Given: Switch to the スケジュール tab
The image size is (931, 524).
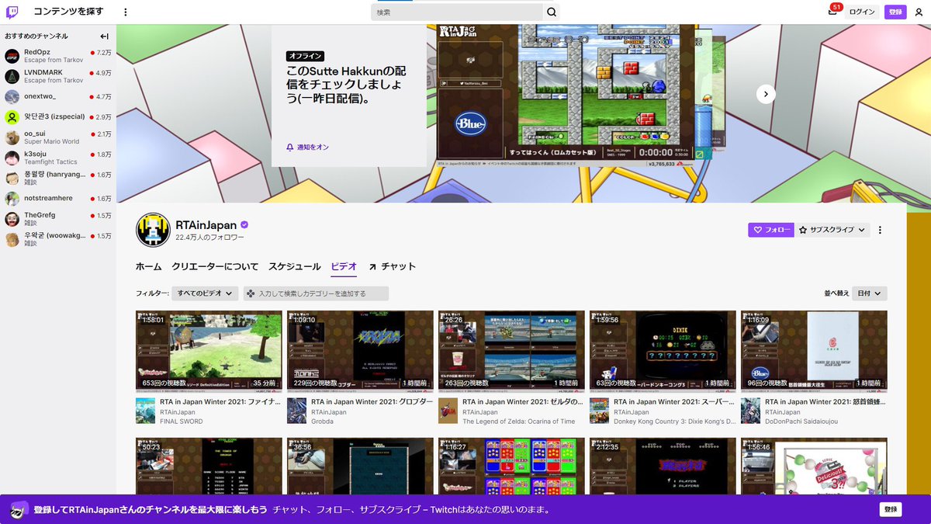Looking at the screenshot, I should click(295, 266).
